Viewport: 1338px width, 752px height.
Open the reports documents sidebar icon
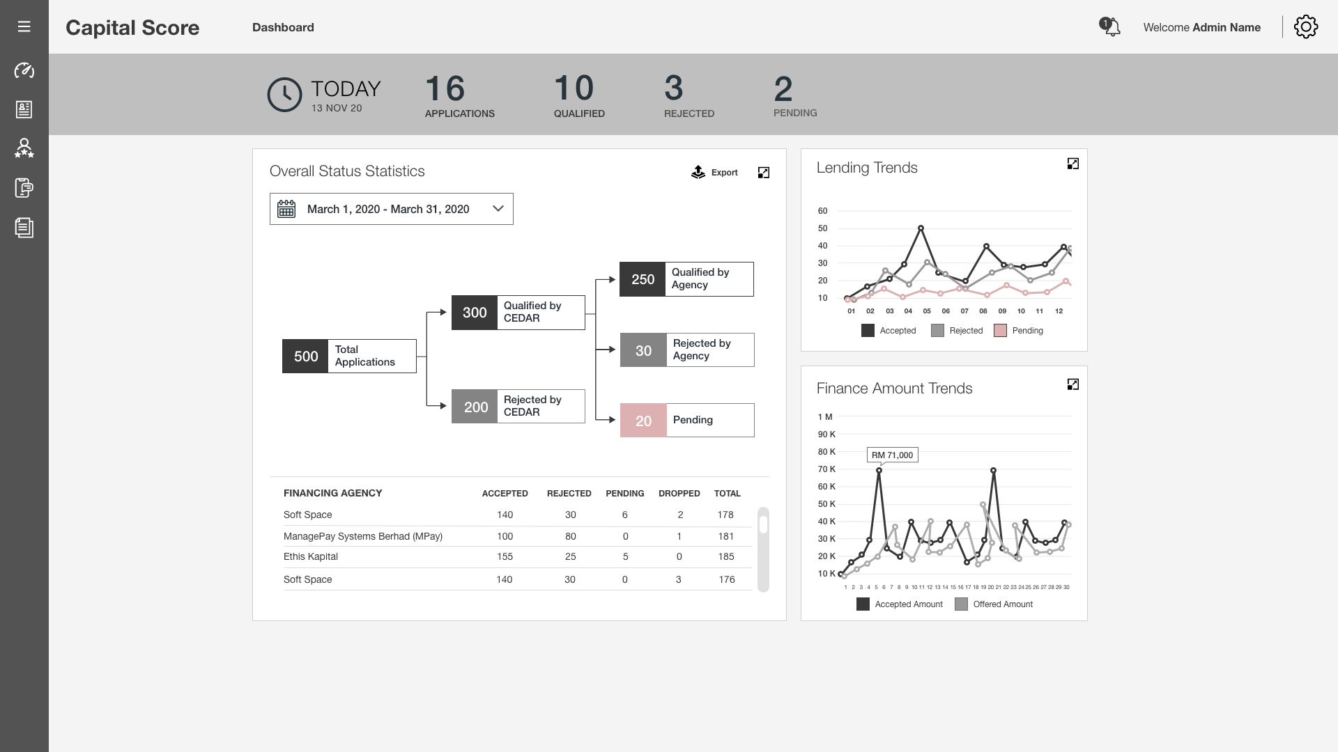24,228
